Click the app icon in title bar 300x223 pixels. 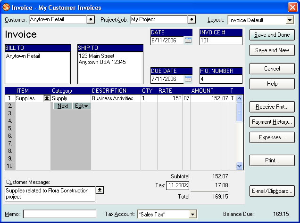click(7, 7)
